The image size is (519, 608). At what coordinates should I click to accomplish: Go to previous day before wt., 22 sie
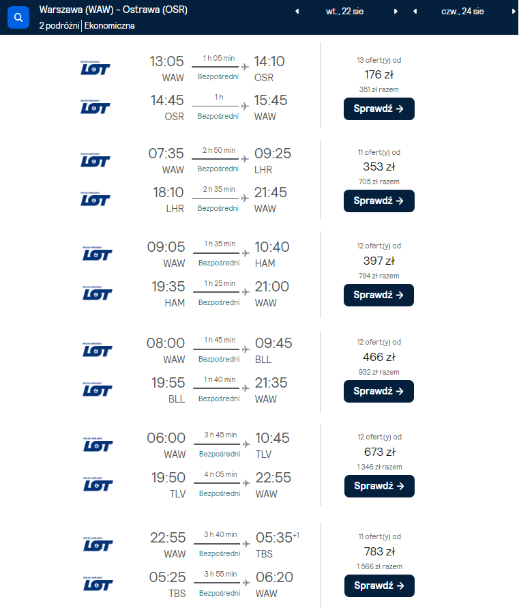tap(297, 12)
